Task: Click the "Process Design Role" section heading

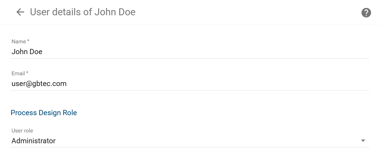Action: (44, 113)
